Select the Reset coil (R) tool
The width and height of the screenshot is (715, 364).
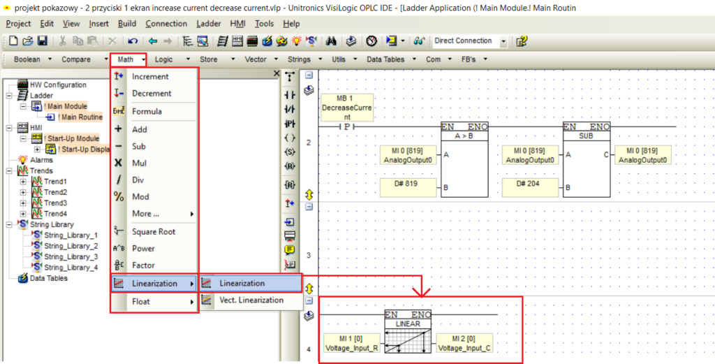(x=290, y=166)
